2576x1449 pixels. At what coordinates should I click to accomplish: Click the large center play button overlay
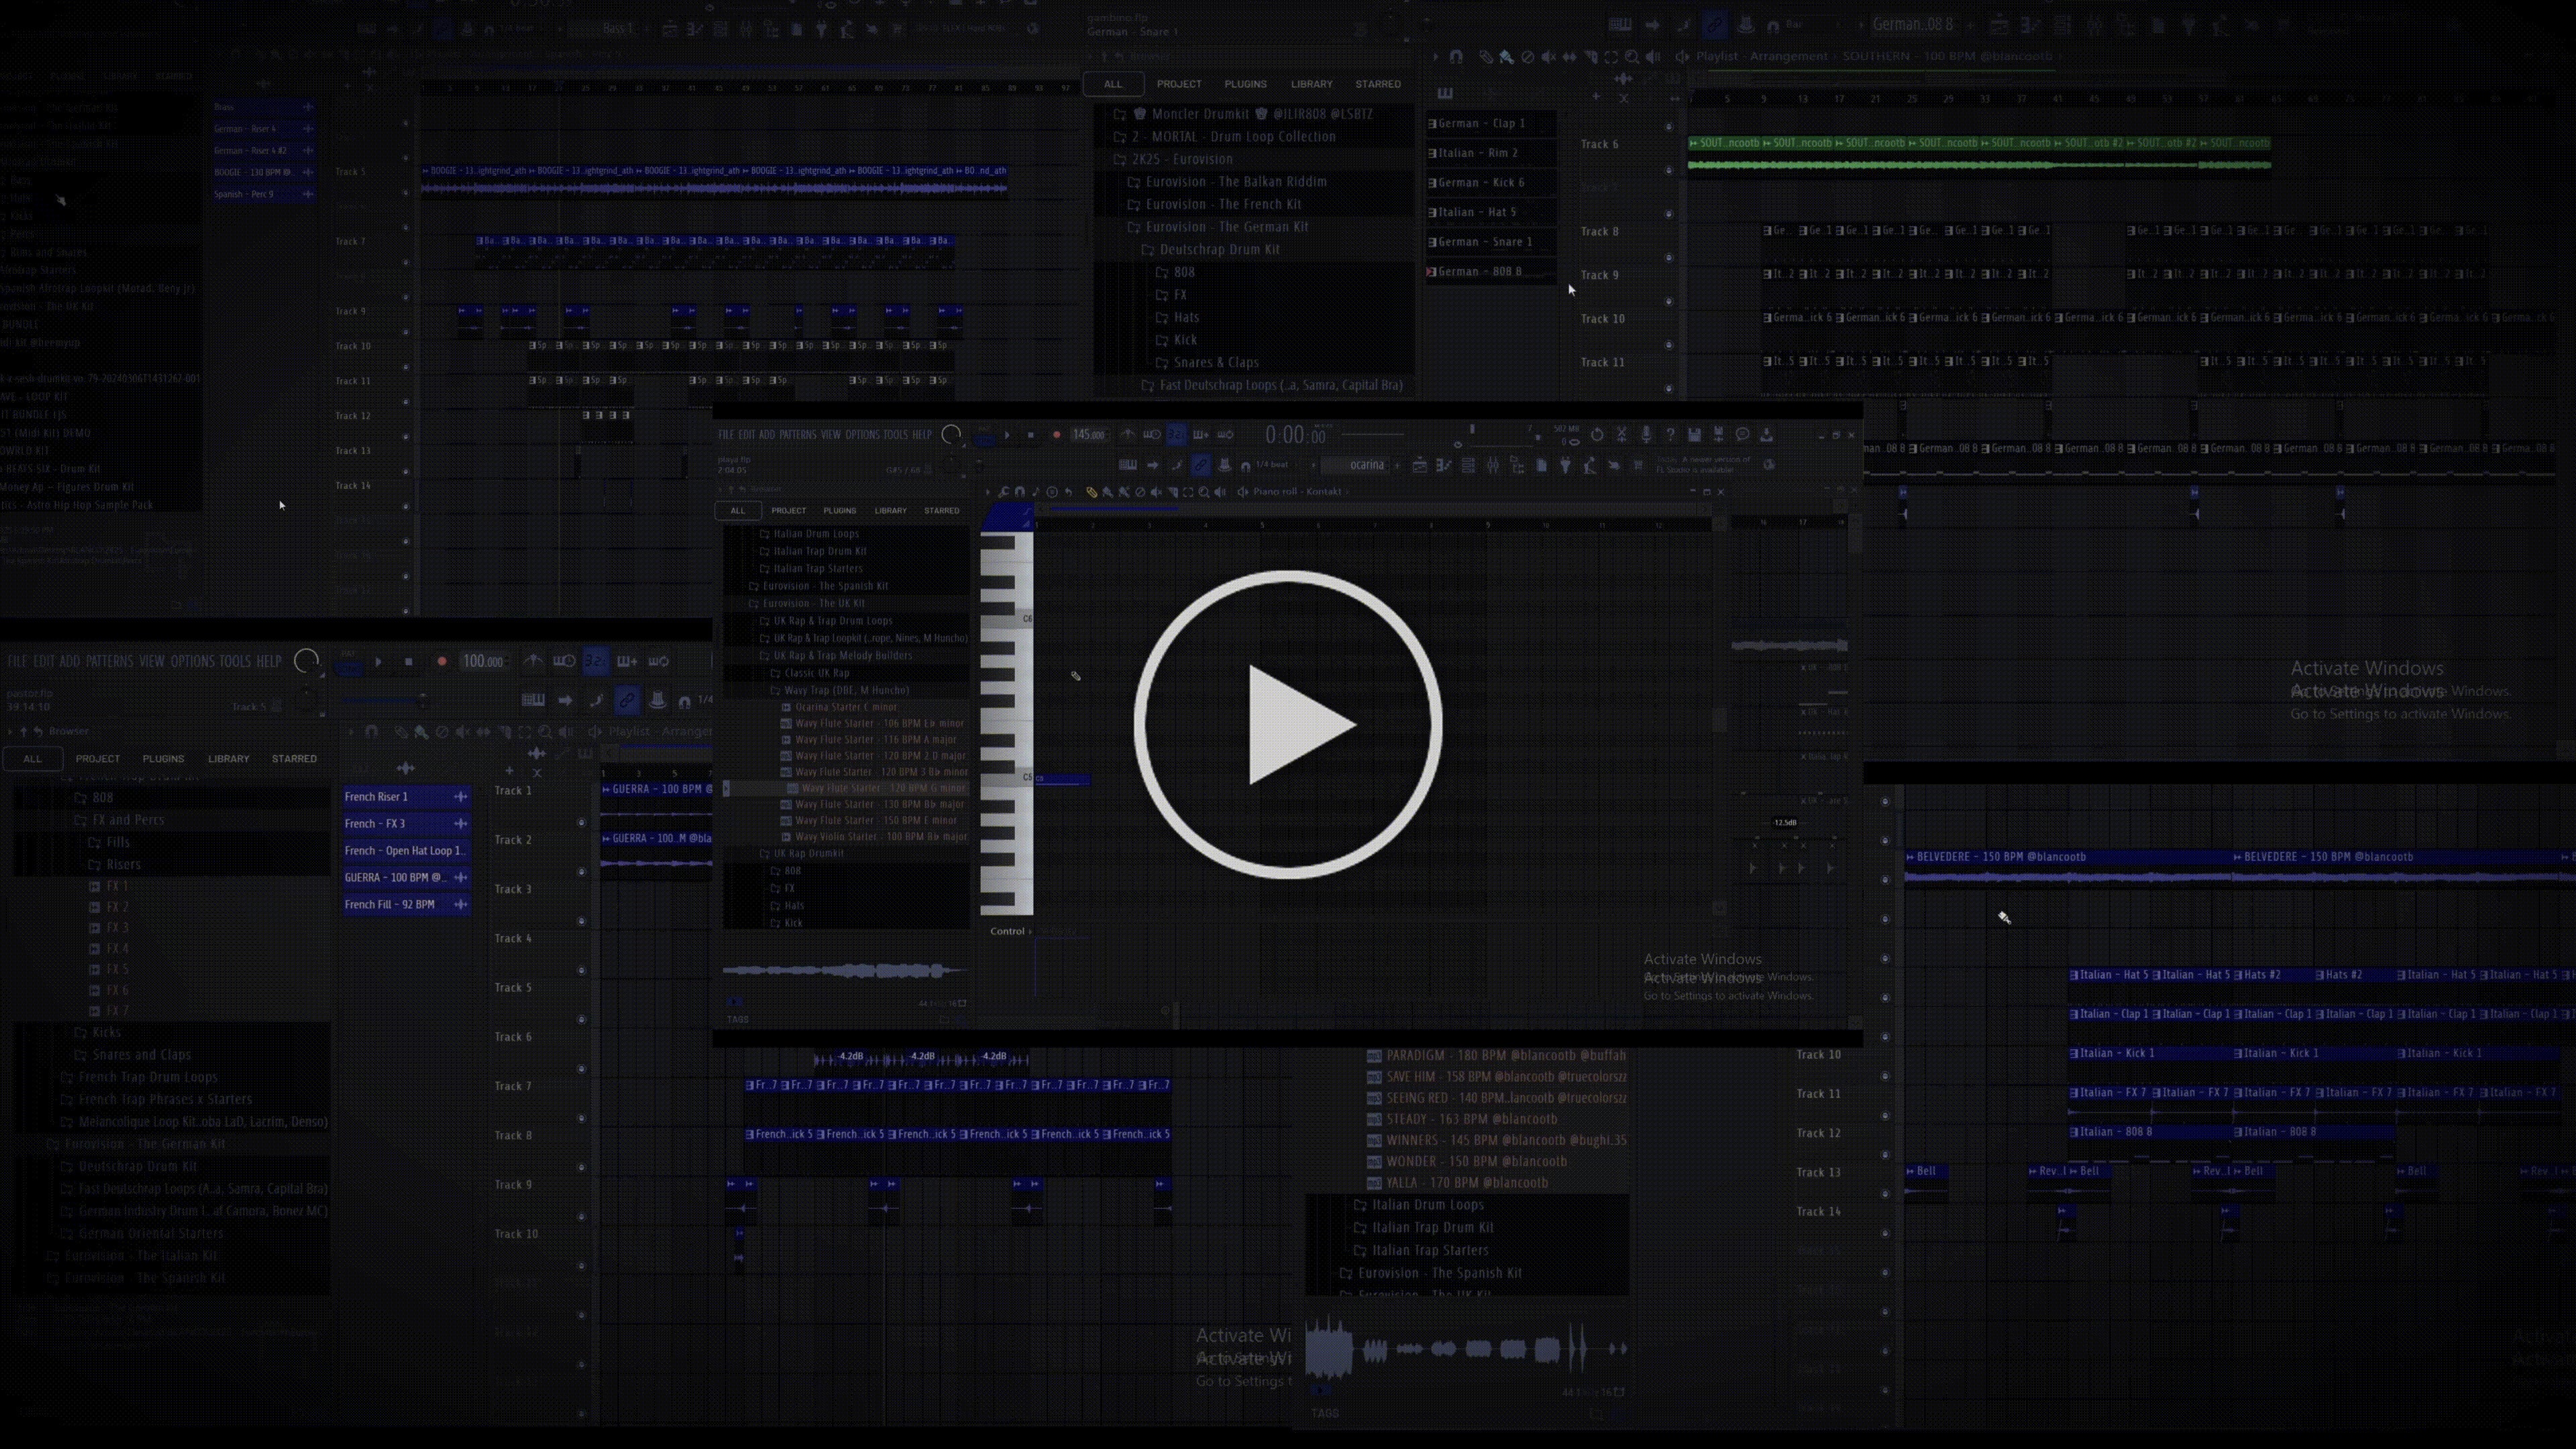1288,725
